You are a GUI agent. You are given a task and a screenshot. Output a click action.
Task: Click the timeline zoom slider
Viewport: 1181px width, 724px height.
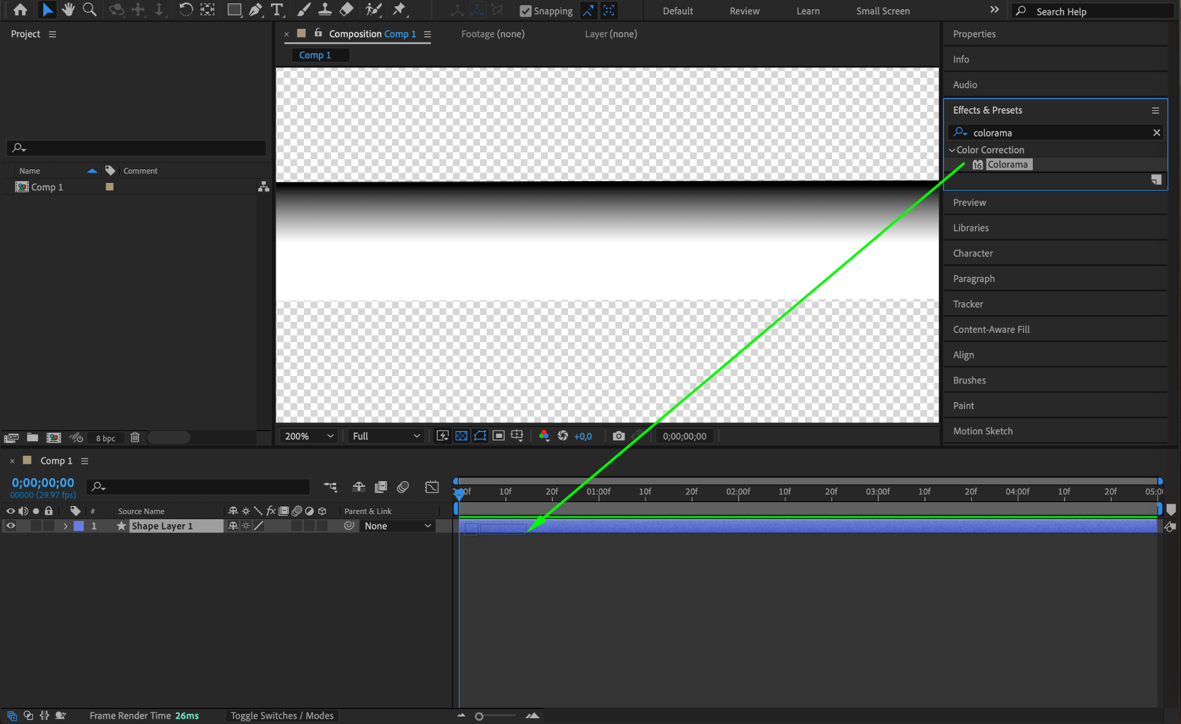click(x=479, y=717)
